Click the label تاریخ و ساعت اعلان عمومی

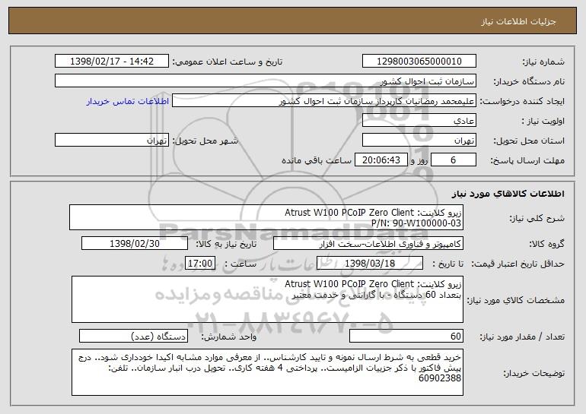(x=228, y=62)
